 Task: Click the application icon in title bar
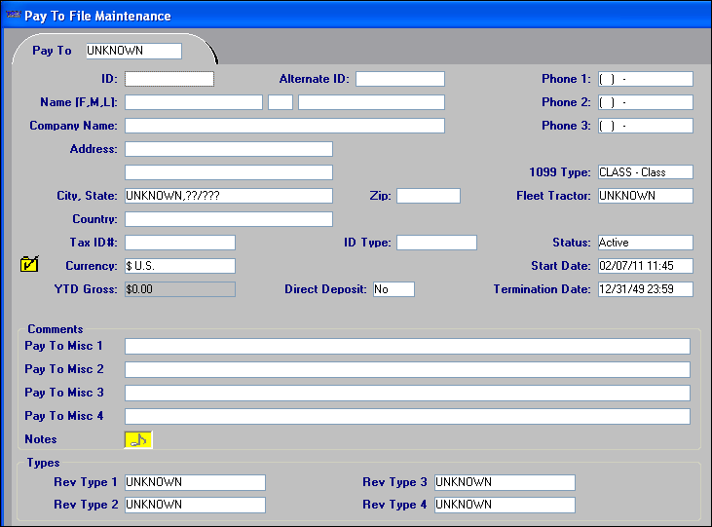tap(12, 16)
